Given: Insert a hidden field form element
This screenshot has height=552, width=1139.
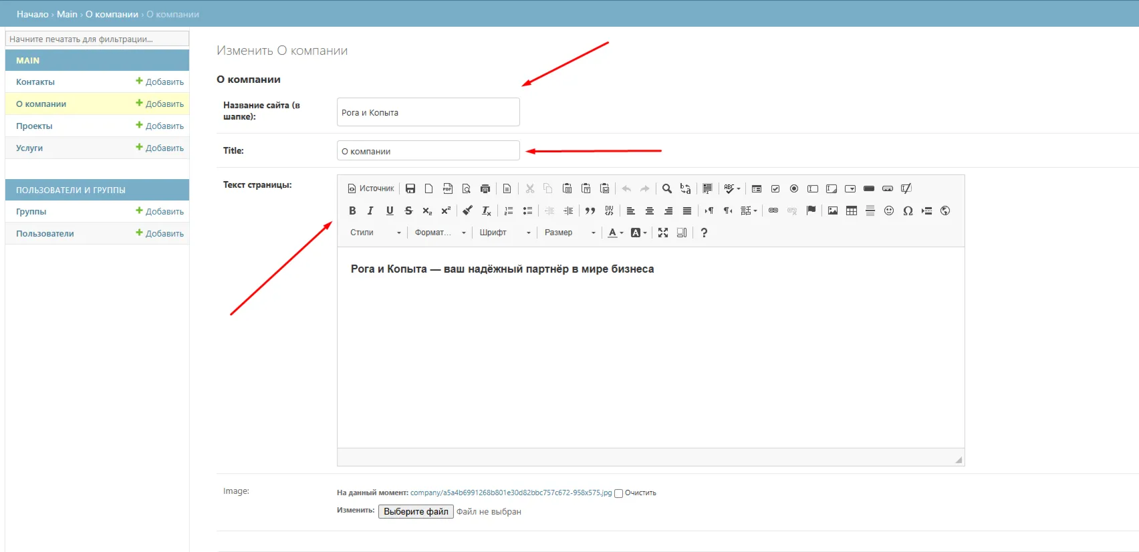Looking at the screenshot, I should tap(906, 188).
